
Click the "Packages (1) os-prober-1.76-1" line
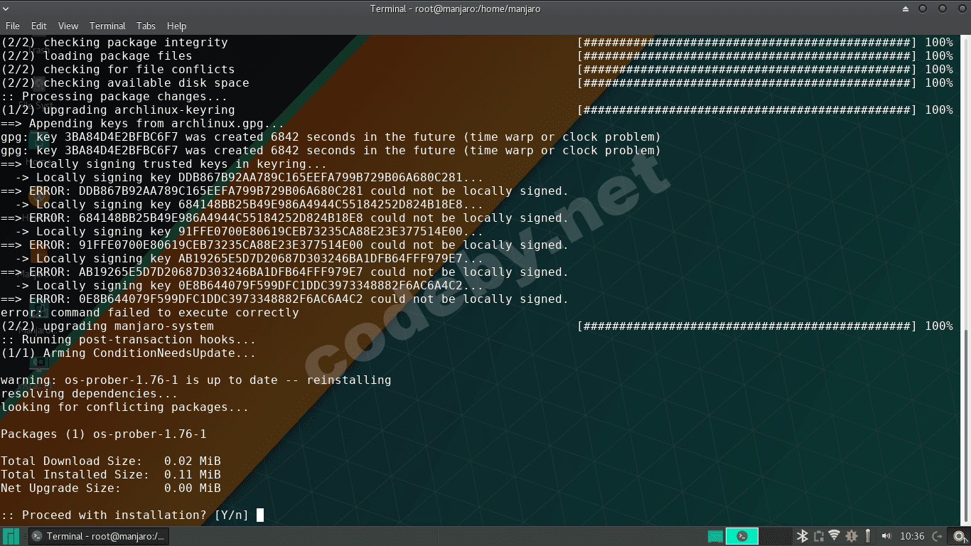click(104, 434)
